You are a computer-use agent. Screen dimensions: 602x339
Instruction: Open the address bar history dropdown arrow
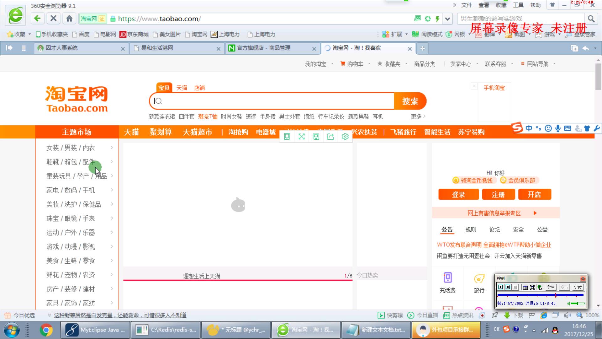[x=447, y=19]
